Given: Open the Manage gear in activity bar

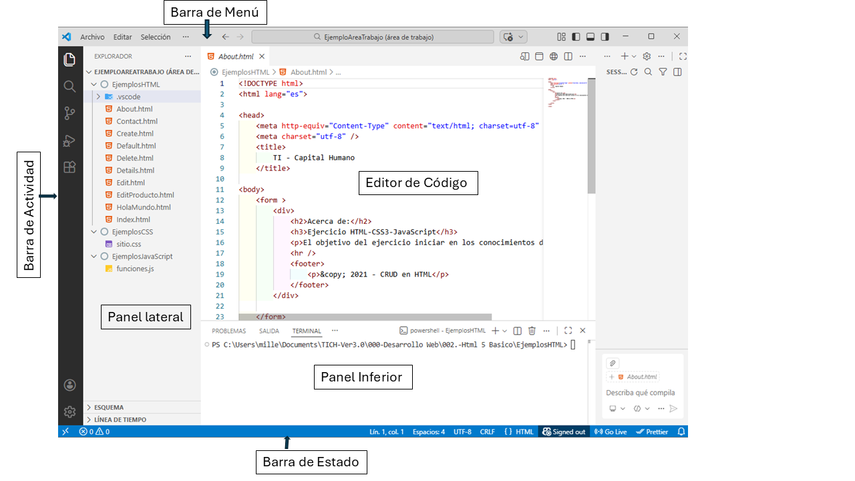Looking at the screenshot, I should pos(69,412).
